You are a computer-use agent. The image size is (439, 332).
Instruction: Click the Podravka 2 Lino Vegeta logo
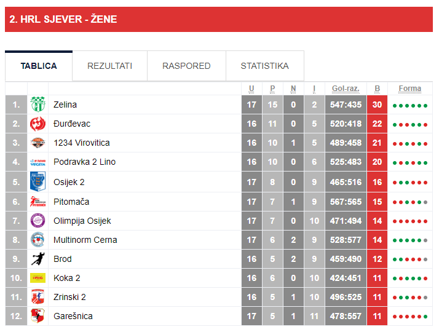coord(38,162)
